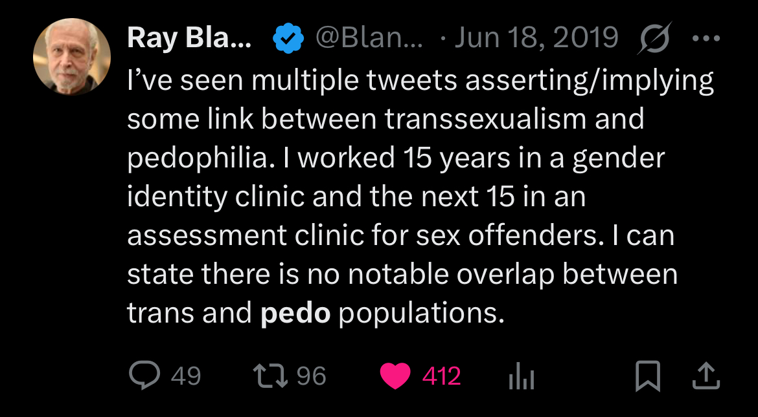This screenshot has height=417, width=758.
Task: View tweet analytics via bar chart icon
Action: (522, 376)
